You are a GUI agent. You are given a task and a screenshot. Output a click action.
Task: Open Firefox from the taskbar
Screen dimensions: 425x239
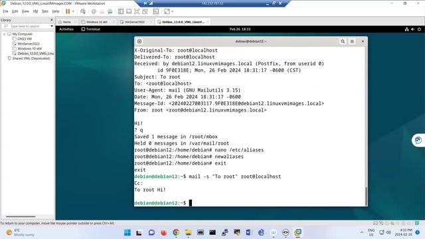(x=164, y=232)
